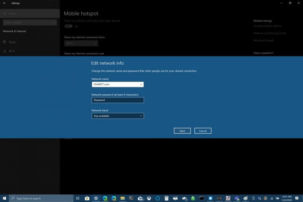Open File Explorer from the taskbar
Image resolution: width=303 pixels, height=202 pixels.
coord(123,198)
